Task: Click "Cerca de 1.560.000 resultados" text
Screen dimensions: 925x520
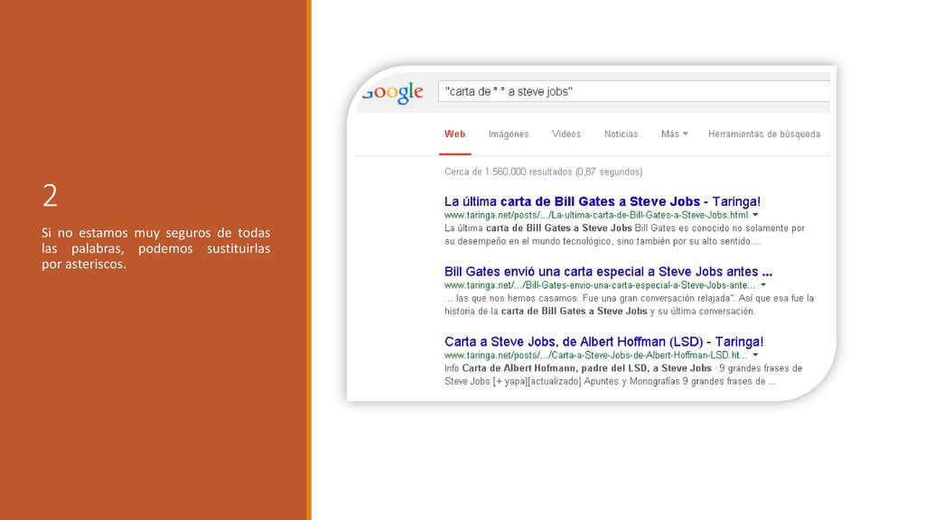Action: tap(543, 172)
